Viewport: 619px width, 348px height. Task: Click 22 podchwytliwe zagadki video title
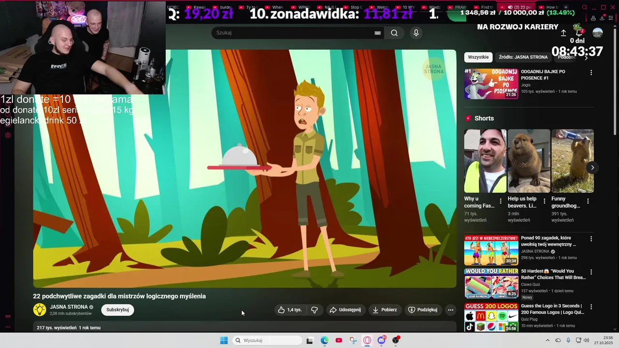pyautogui.click(x=119, y=296)
